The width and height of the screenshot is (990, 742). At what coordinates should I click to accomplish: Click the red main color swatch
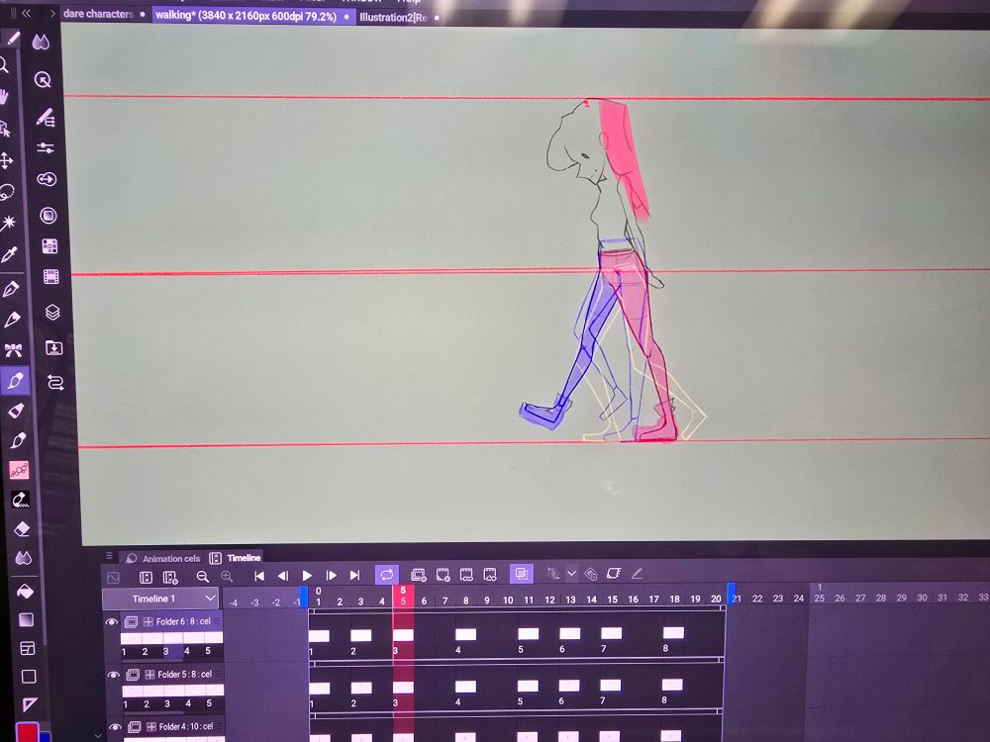click(27, 732)
